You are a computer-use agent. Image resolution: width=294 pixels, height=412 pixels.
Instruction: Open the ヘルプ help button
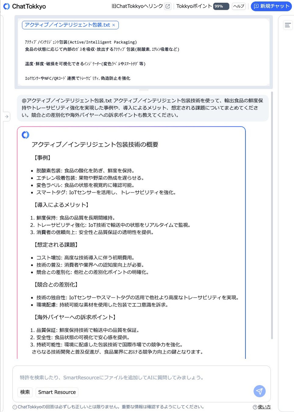click(239, 6)
